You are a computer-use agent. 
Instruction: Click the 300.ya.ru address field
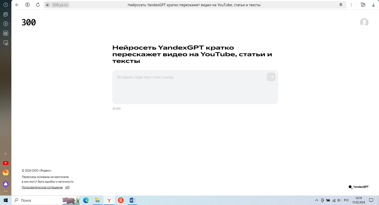[60, 5]
